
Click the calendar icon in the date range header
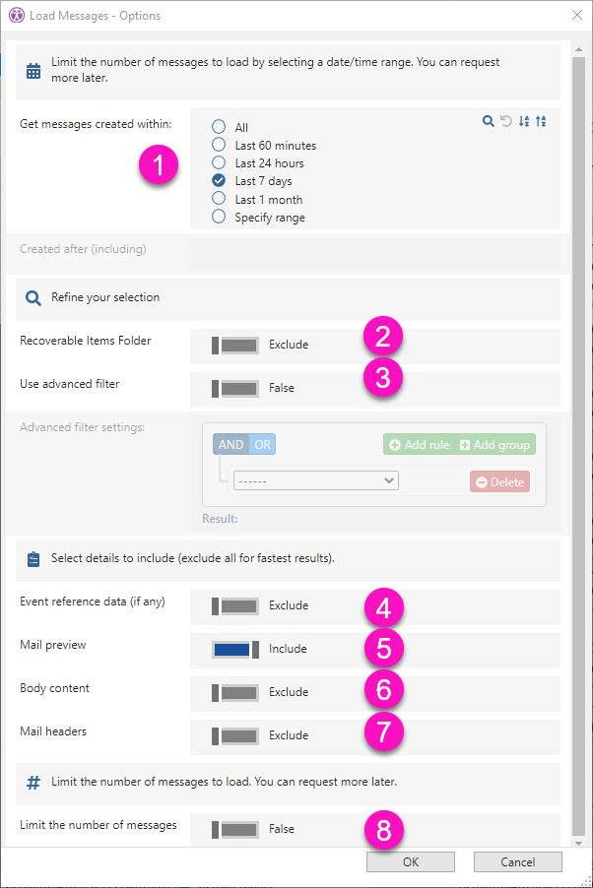click(x=33, y=70)
